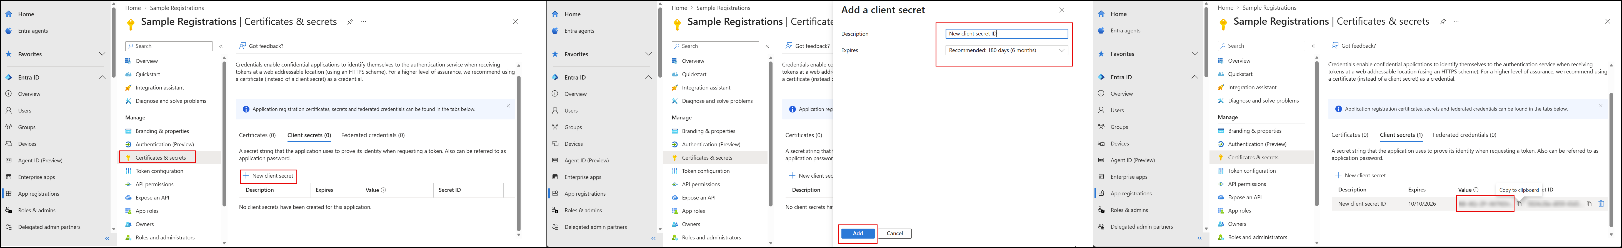Image resolution: width=1622 pixels, height=248 pixels.
Task: Collapse Entra ID section in the right screenshot
Action: (x=1194, y=77)
